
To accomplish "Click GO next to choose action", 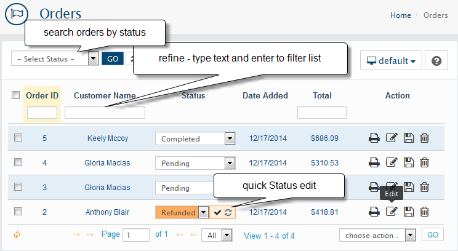I will click(433, 234).
